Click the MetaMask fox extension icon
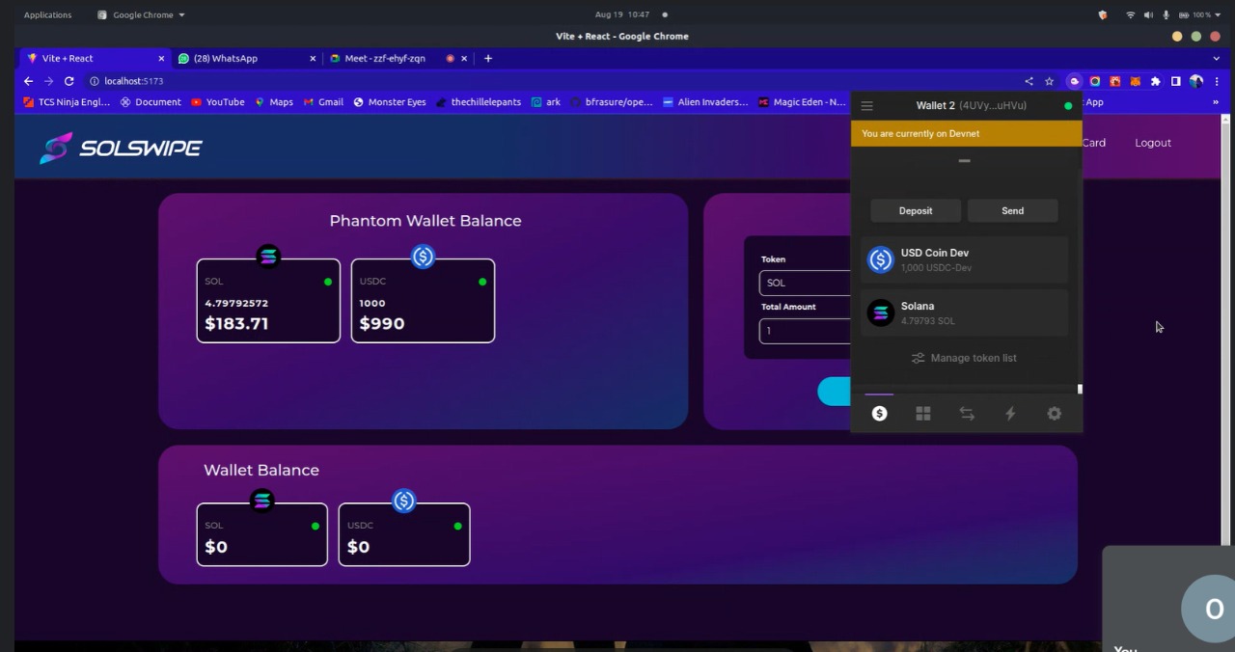Image resolution: width=1235 pixels, height=652 pixels. (x=1135, y=82)
